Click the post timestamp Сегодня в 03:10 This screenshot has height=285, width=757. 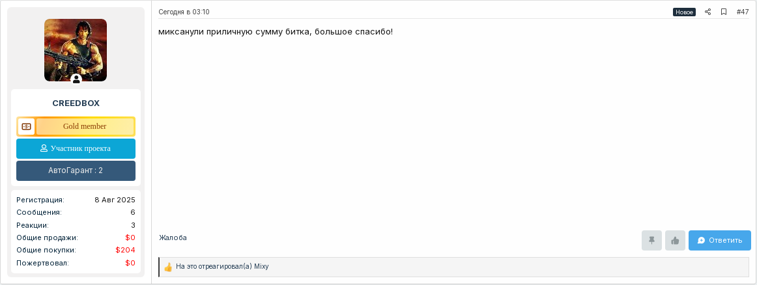click(184, 12)
